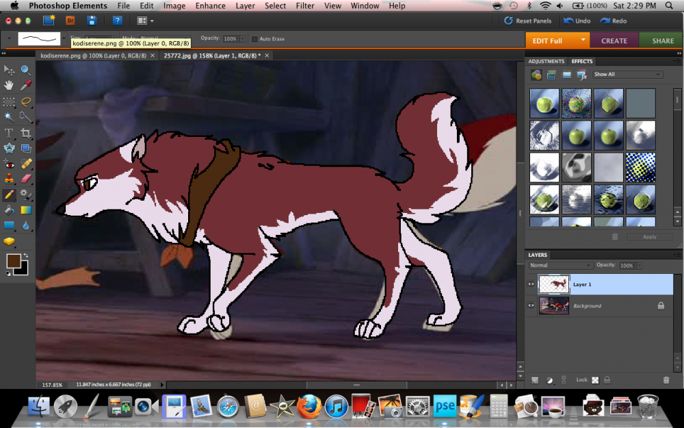The height and width of the screenshot is (428, 684).
Task: Pick the Red Eye Removal tool
Action: 9,164
